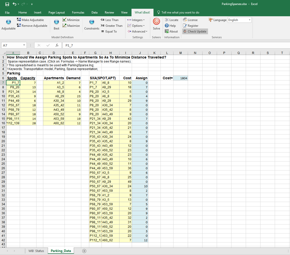This screenshot has width=290, height=255.
Task: Click the Save icon in title bar
Action: click(7, 4)
